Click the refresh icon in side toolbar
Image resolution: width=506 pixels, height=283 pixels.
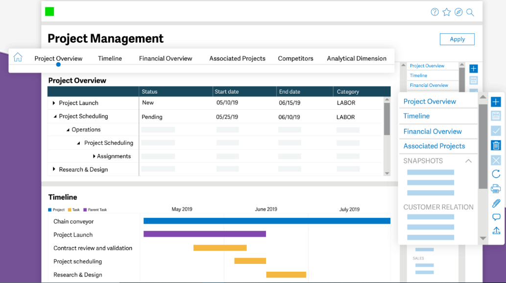pyautogui.click(x=496, y=174)
